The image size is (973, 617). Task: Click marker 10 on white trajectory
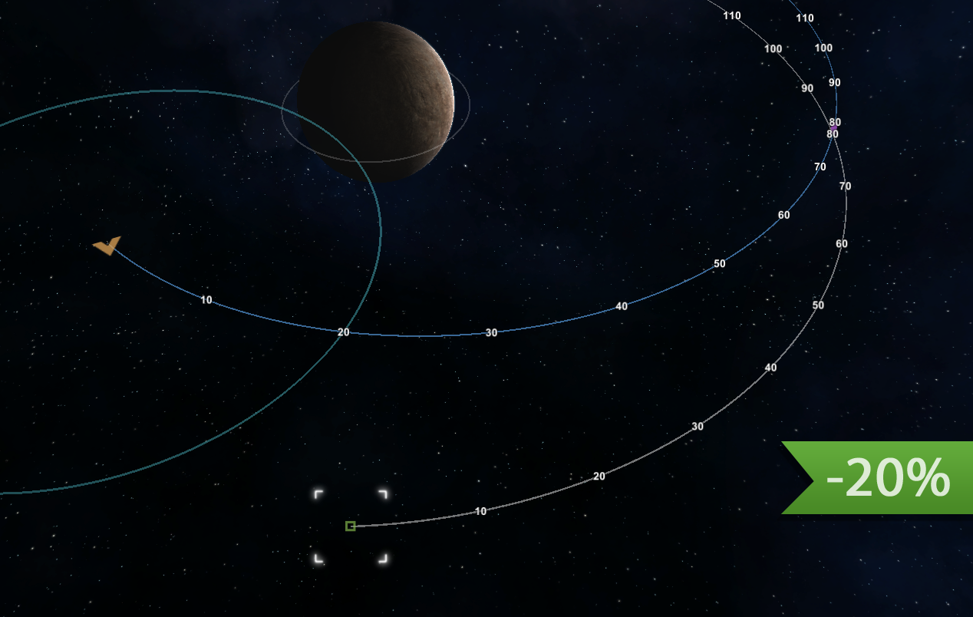(x=480, y=511)
